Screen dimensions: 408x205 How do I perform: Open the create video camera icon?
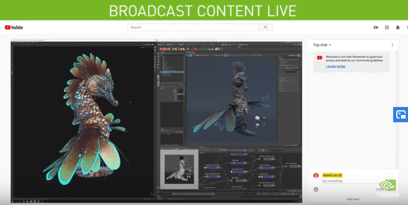[376, 27]
